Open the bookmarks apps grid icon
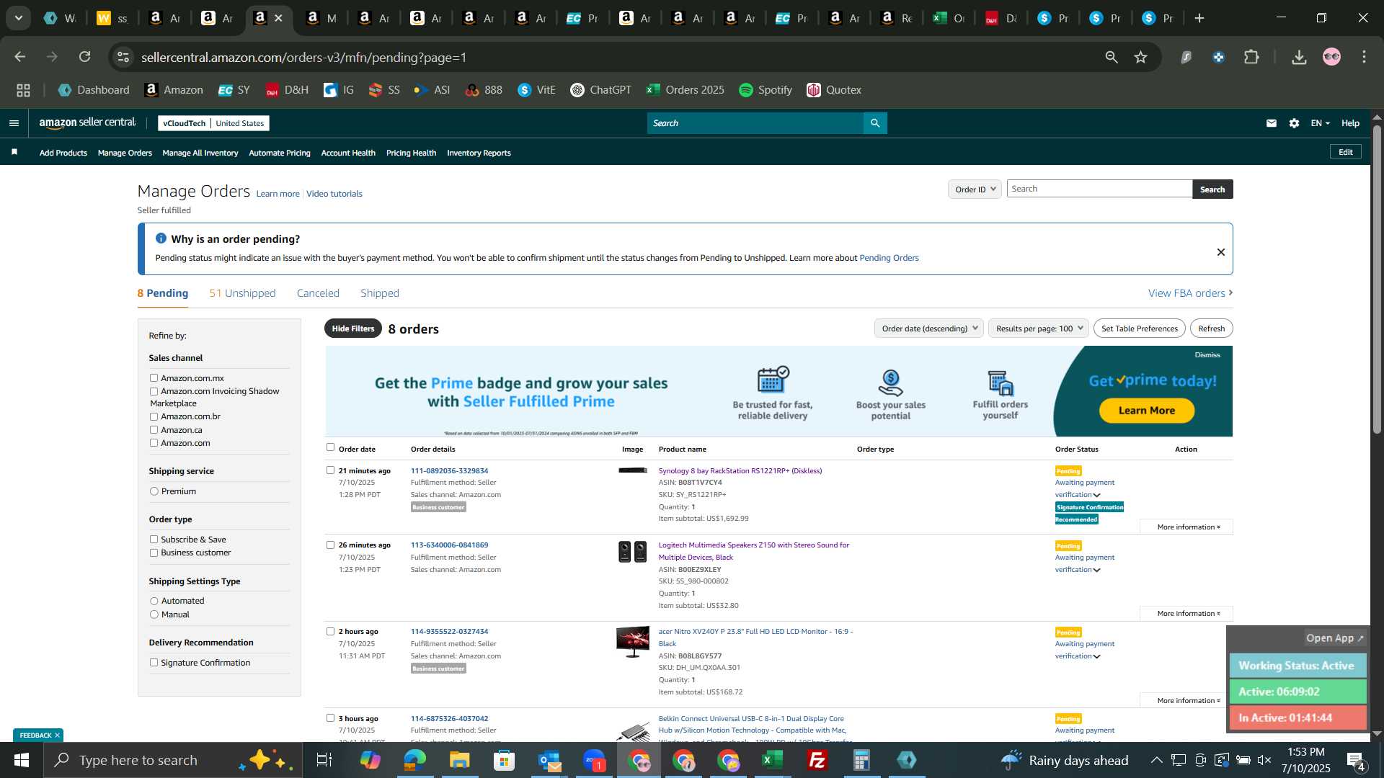The height and width of the screenshot is (778, 1384). coord(24,90)
